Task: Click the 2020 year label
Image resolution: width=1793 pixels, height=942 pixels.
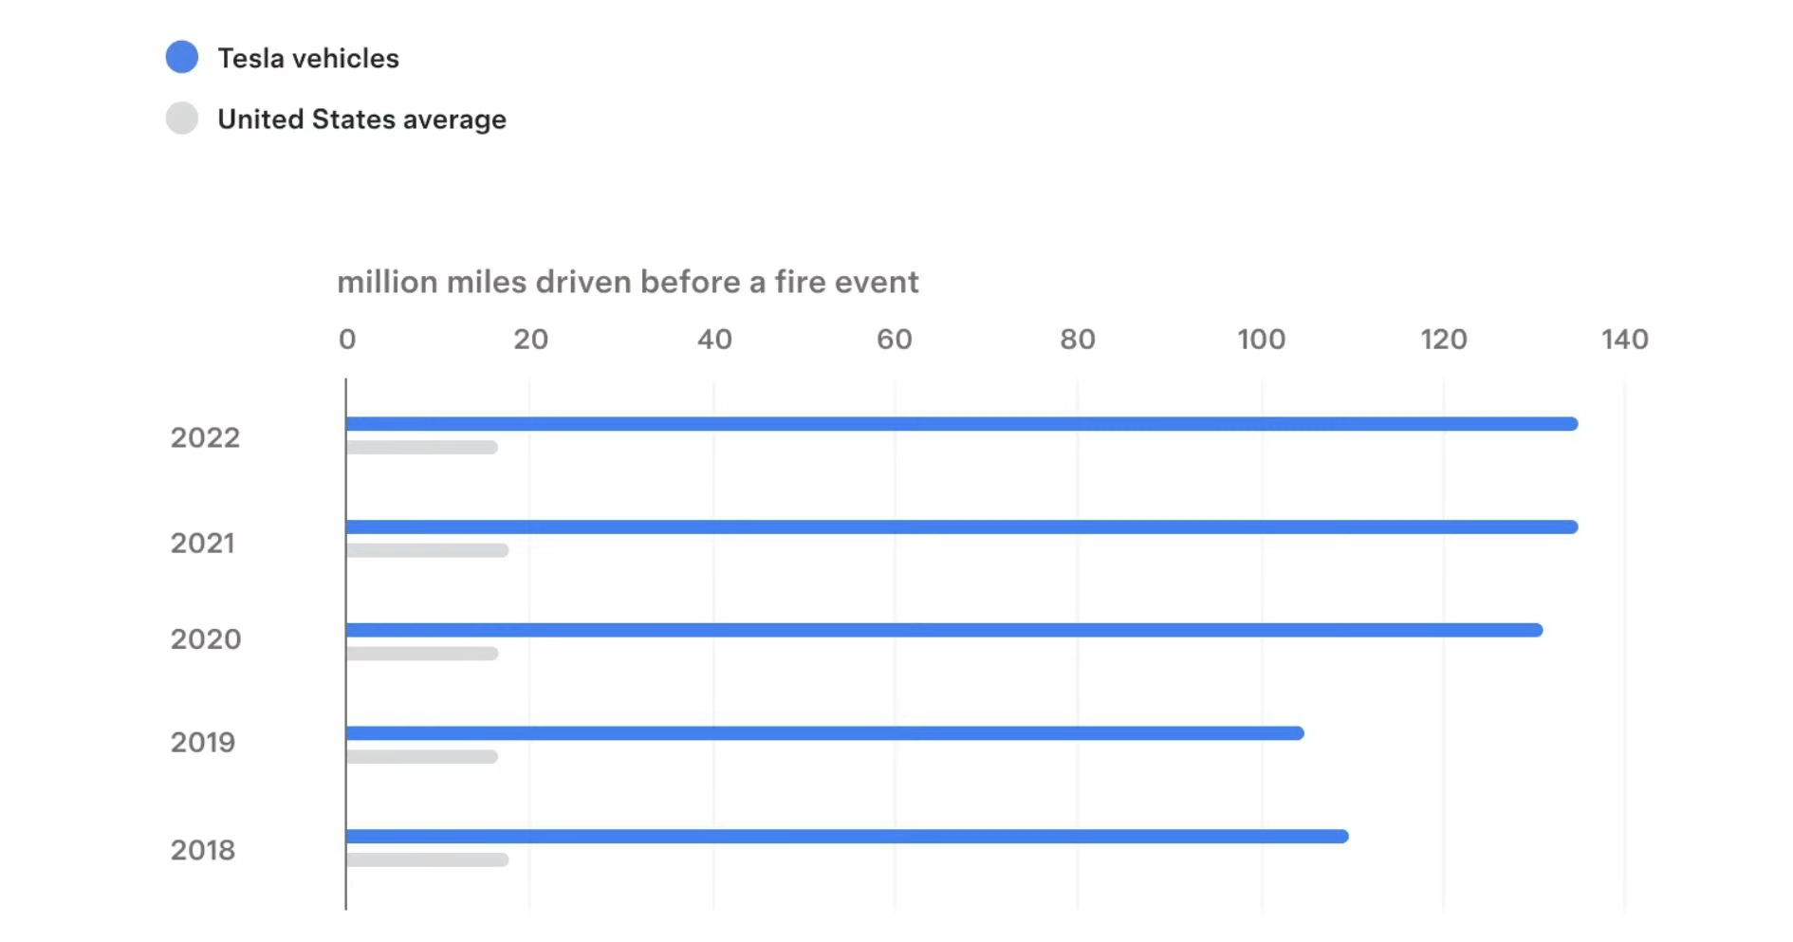Action: 205,638
